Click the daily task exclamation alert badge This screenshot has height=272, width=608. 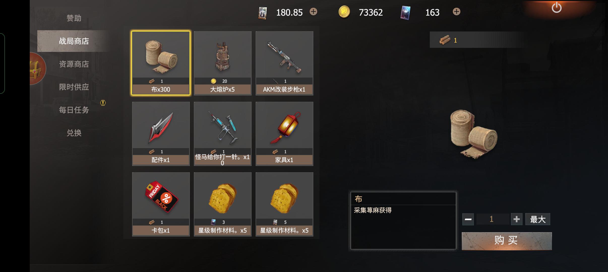coord(103,103)
